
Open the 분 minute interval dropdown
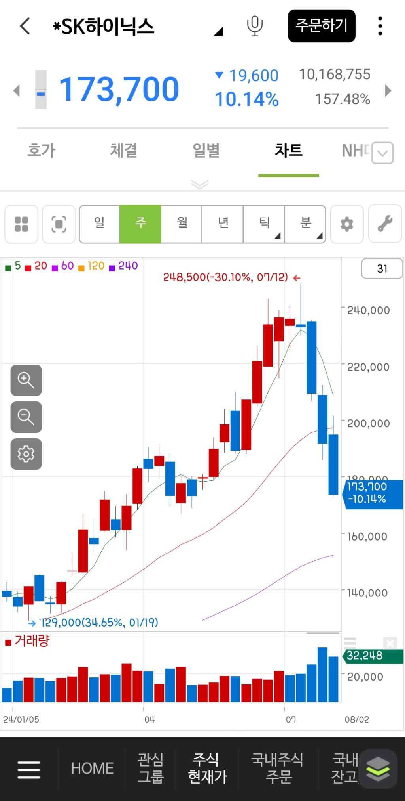305,224
